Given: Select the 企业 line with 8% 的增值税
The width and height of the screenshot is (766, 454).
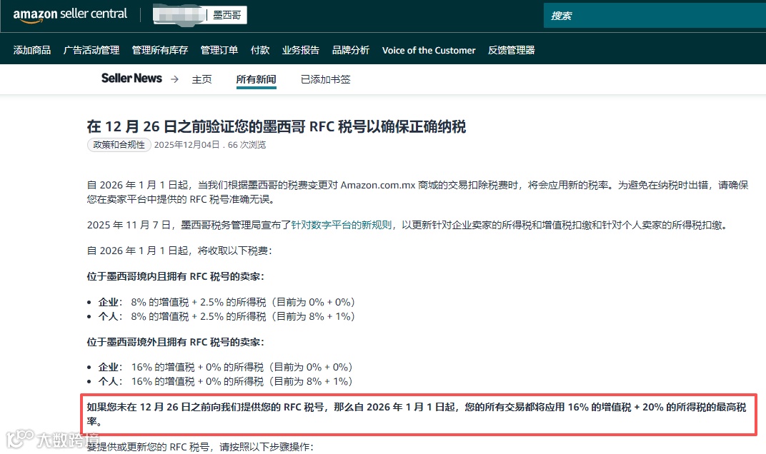Looking at the screenshot, I should coord(227,302).
